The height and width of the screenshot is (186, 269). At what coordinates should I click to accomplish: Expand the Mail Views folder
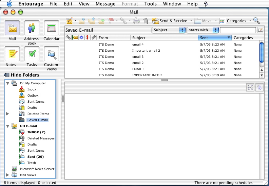7,175
